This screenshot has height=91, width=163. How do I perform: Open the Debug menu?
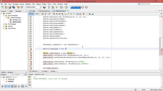coord(38,4)
